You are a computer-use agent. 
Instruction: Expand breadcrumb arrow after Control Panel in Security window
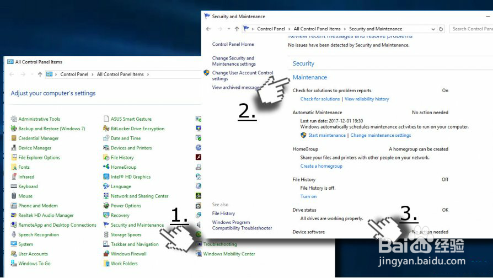point(290,29)
